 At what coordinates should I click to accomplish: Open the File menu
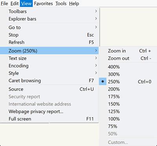(4, 4)
